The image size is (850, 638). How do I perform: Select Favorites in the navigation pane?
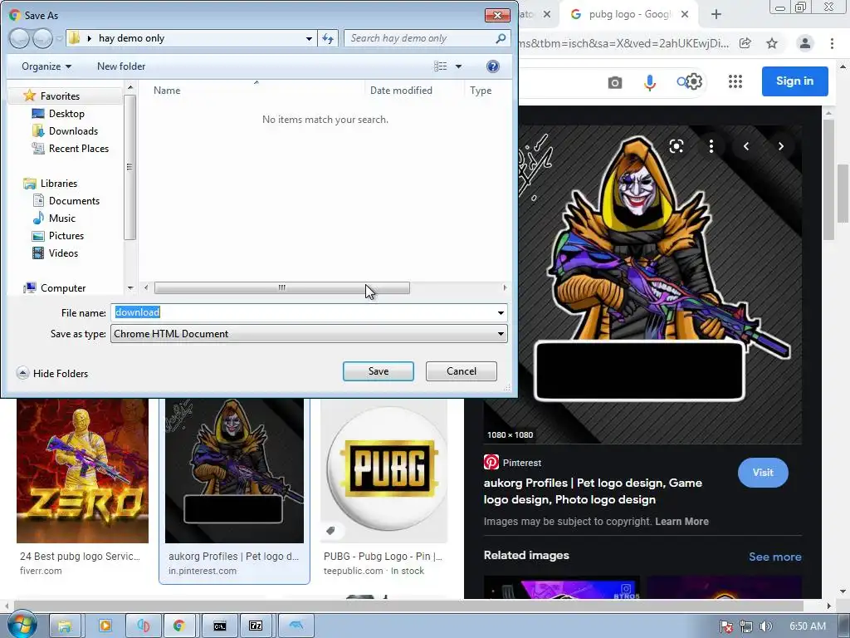[x=60, y=96]
